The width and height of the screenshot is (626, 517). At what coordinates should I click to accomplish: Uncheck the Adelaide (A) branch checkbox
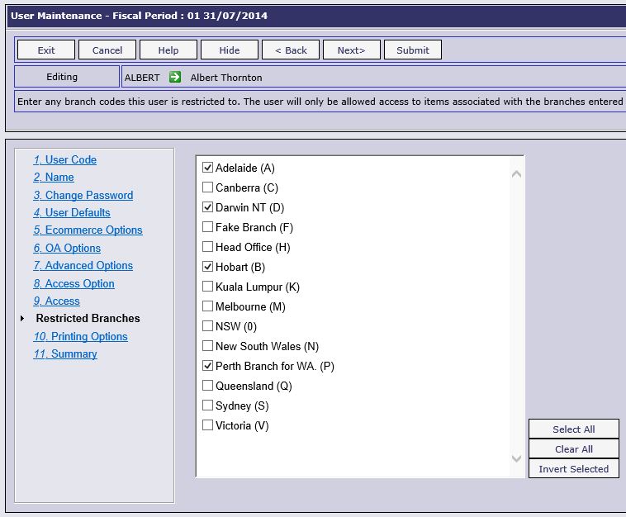[x=208, y=168]
